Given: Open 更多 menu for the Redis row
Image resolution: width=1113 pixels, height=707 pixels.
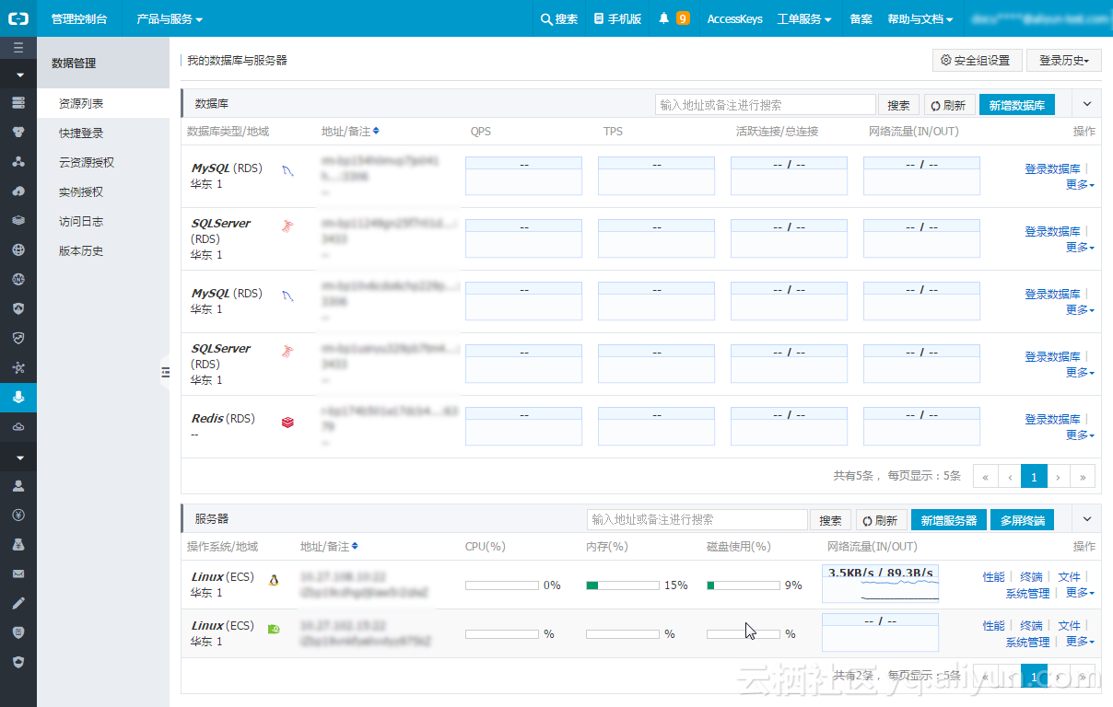Looking at the screenshot, I should (1080, 435).
